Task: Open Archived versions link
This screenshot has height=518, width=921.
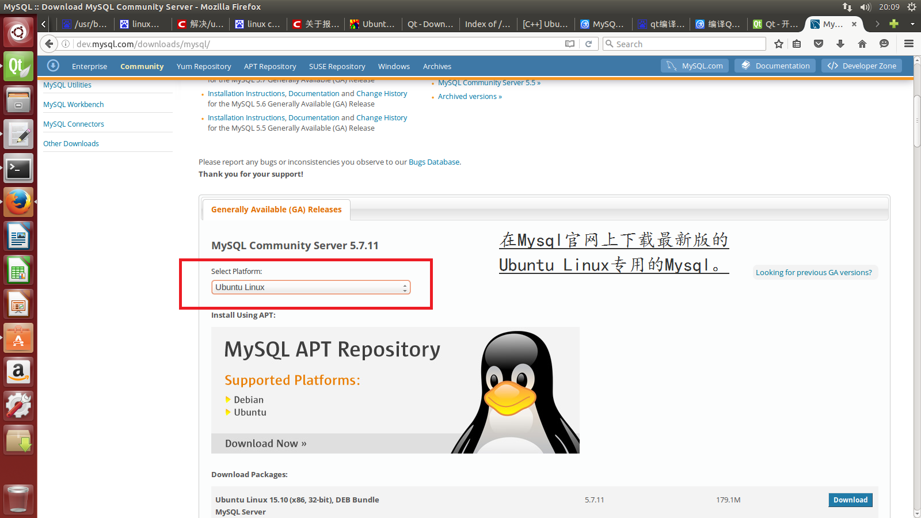Action: point(470,96)
